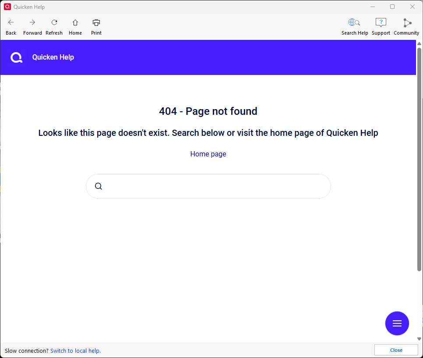Click magnifier icon in search box

(99, 186)
